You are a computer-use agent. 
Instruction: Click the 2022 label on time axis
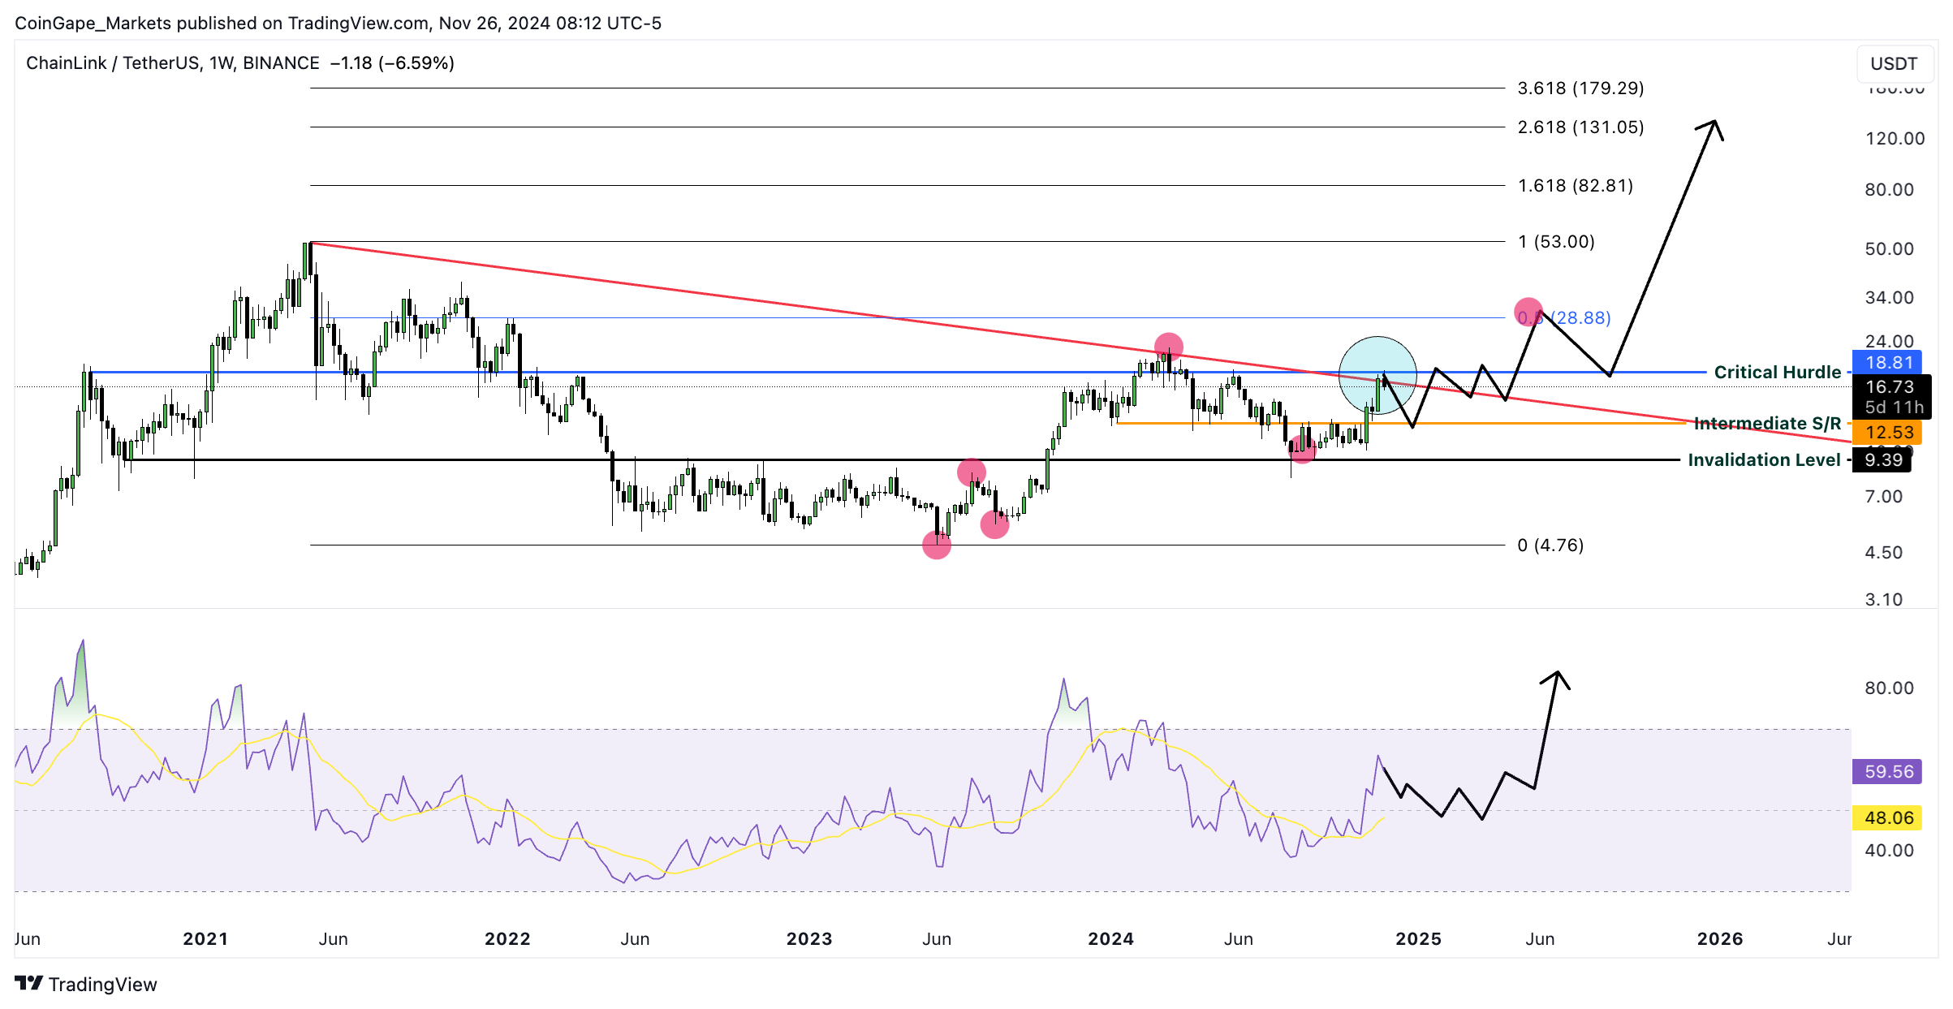[507, 938]
